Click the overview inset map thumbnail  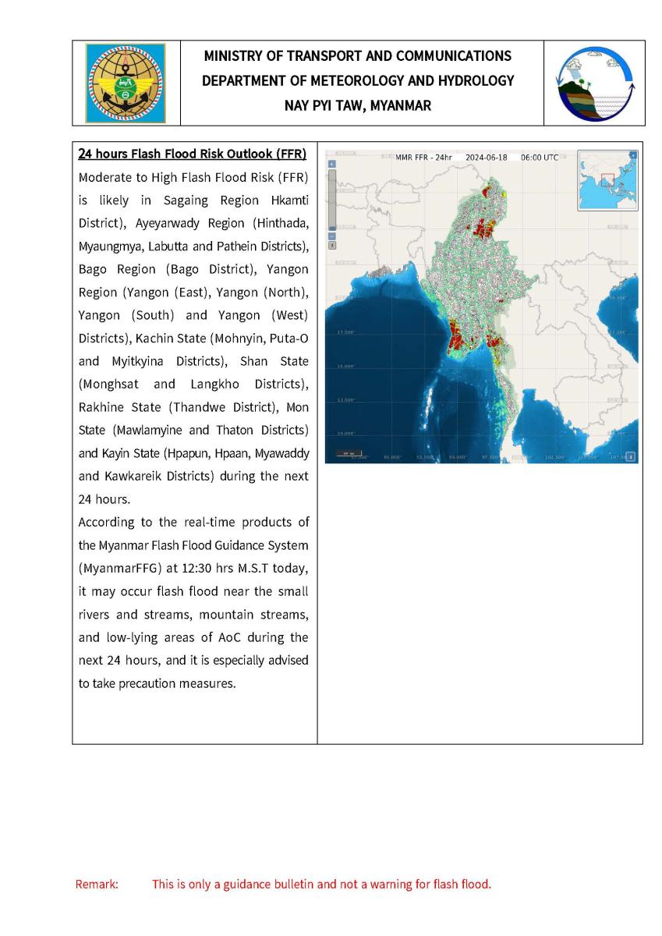(x=607, y=180)
